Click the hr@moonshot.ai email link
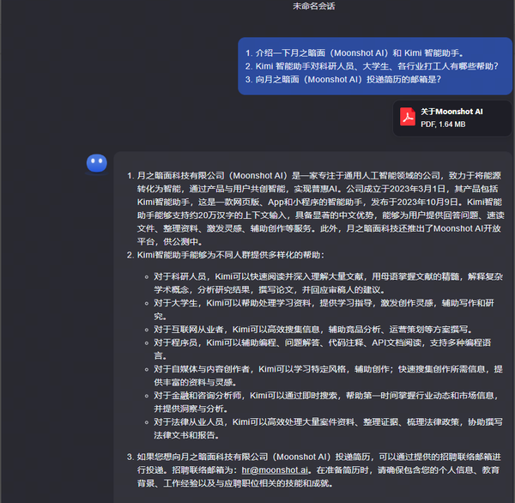This screenshot has height=503, width=515. (276, 470)
